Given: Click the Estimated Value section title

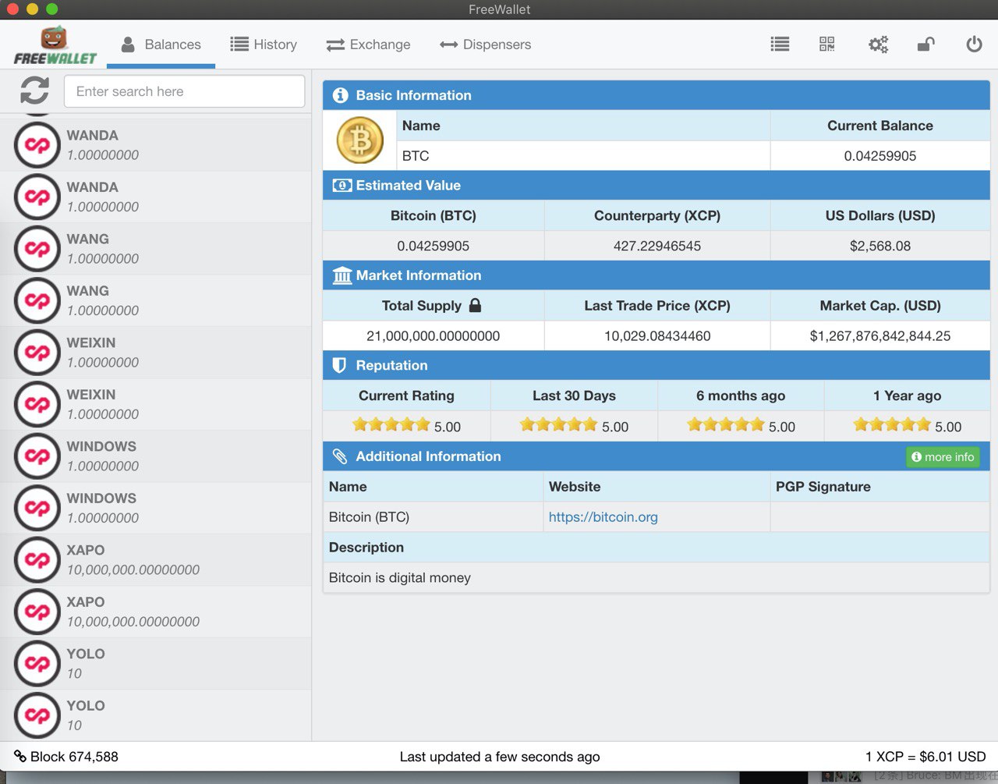Looking at the screenshot, I should point(409,186).
